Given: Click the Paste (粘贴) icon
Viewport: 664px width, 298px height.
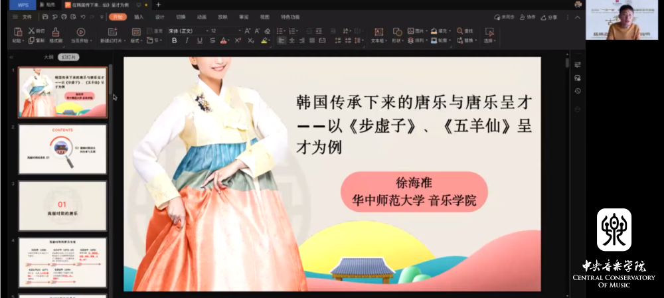Looking at the screenshot, I should point(17,32).
